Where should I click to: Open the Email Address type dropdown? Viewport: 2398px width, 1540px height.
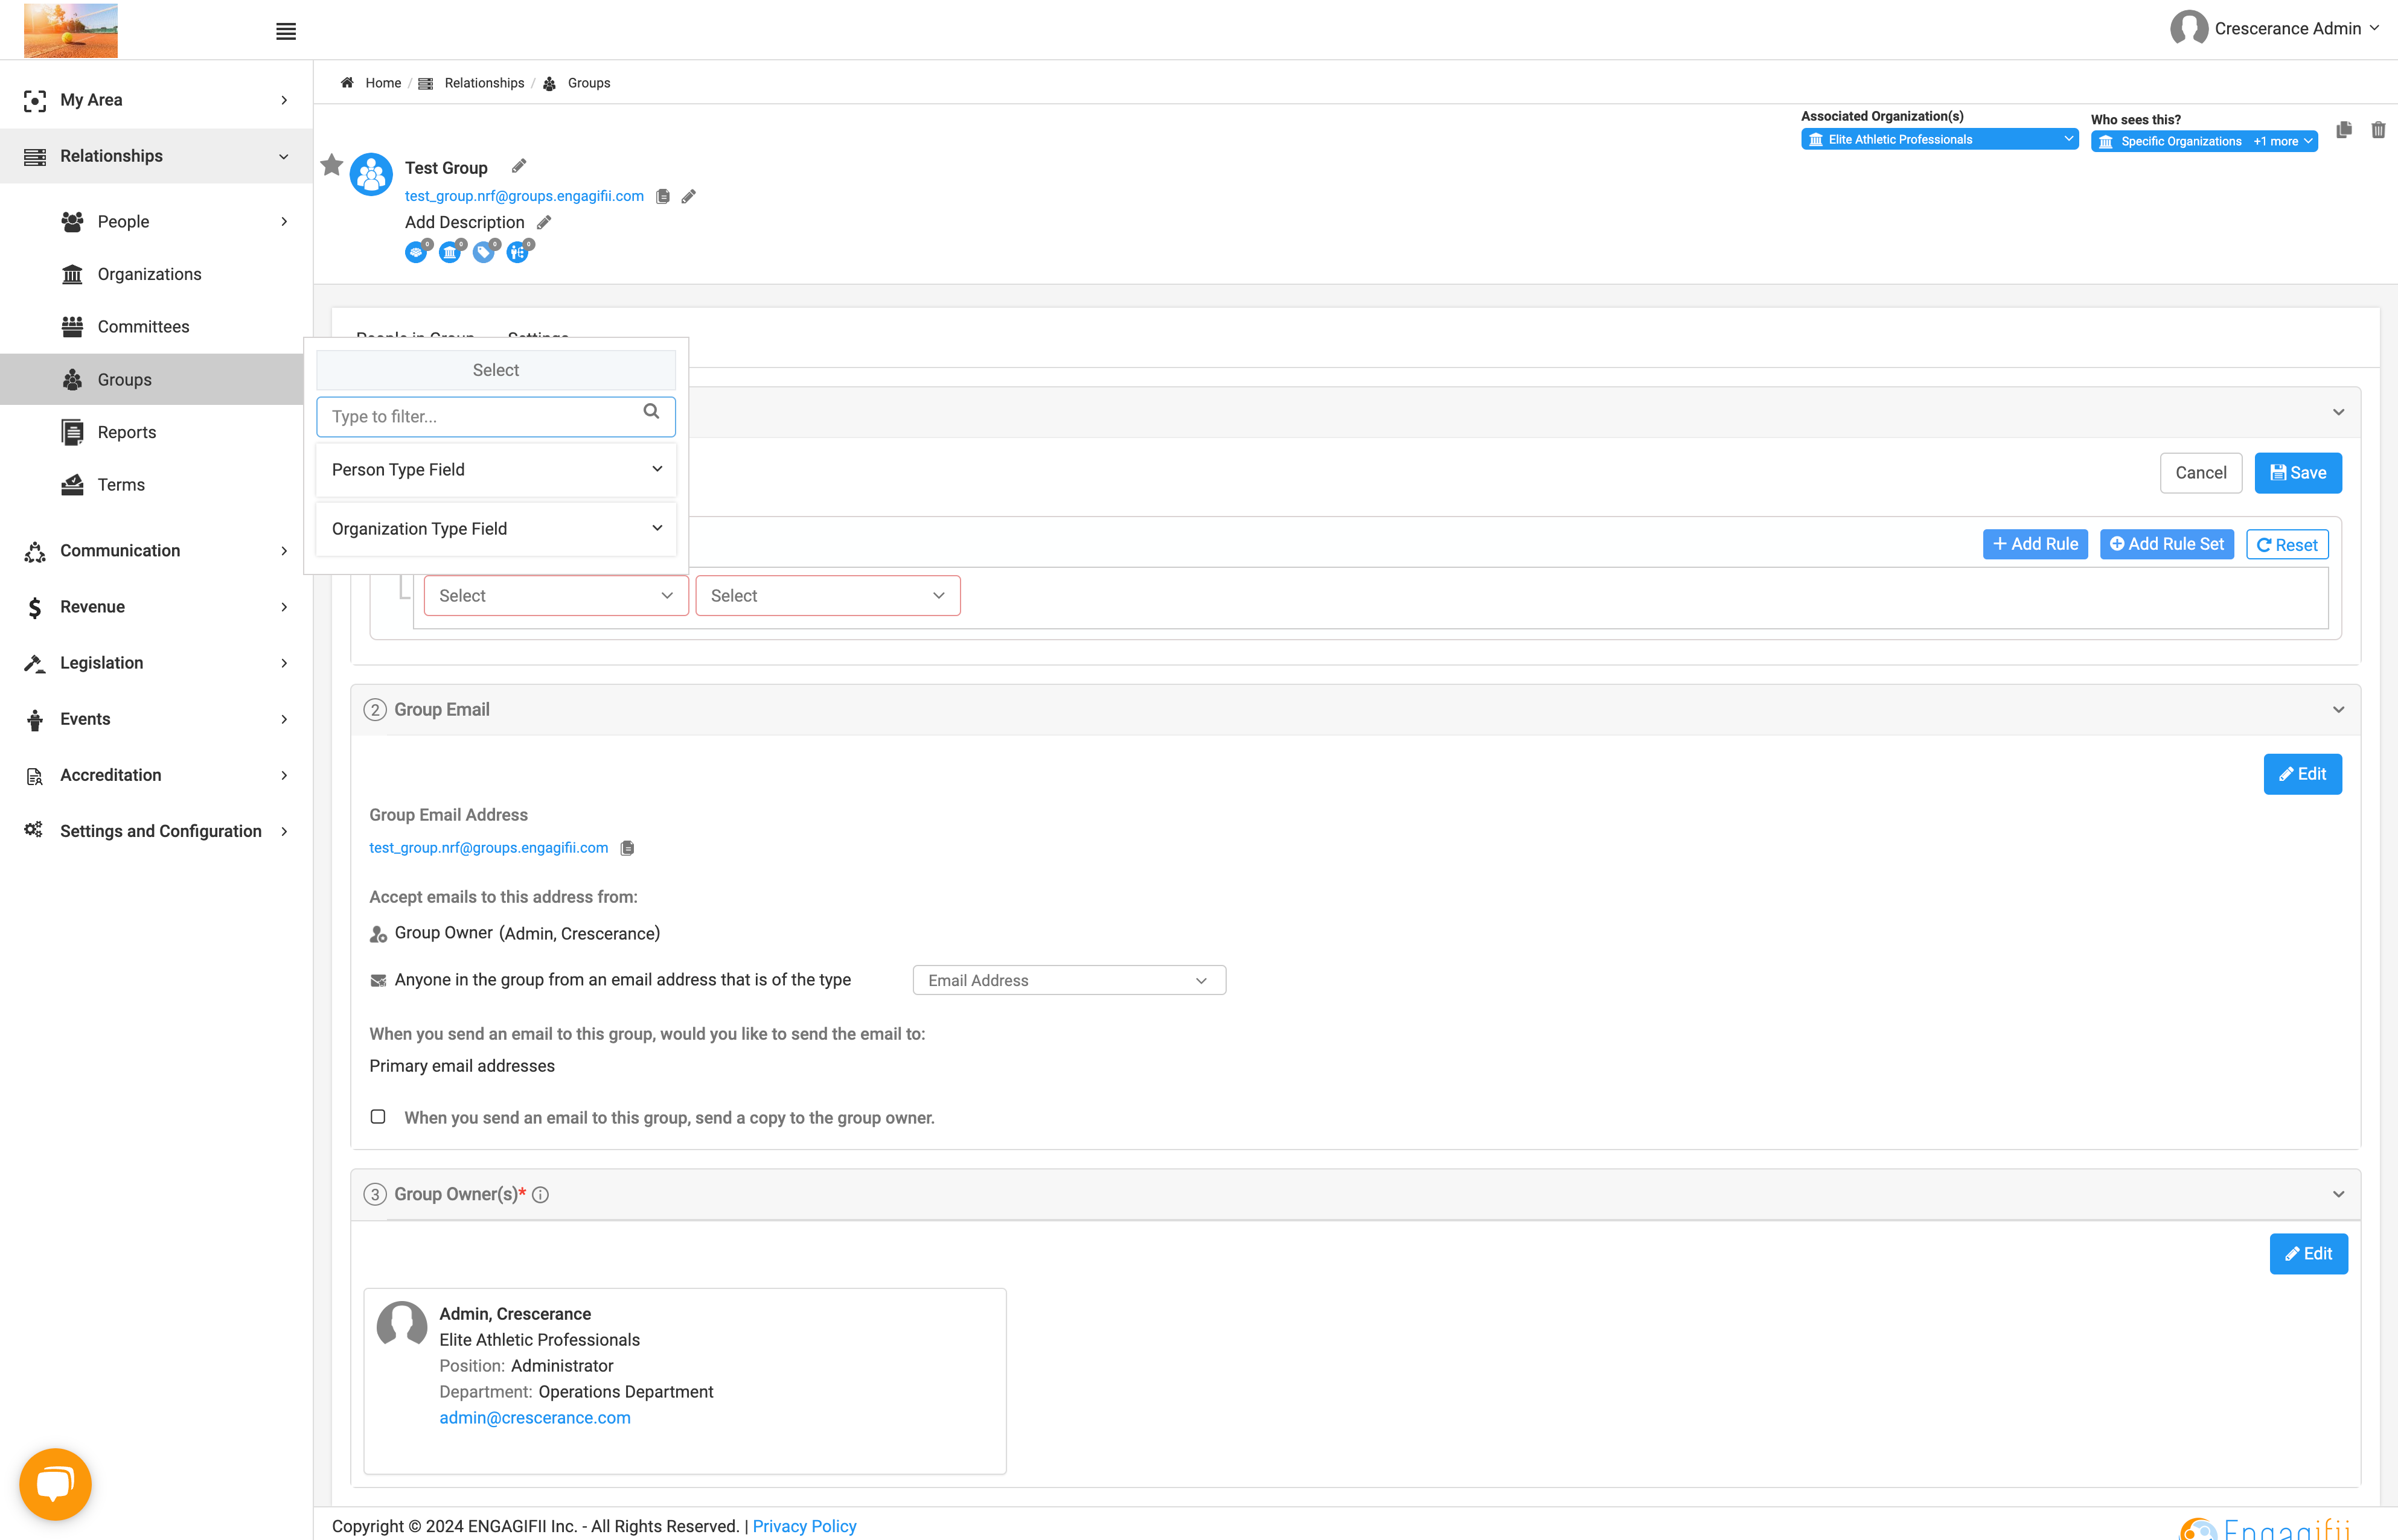1069,980
